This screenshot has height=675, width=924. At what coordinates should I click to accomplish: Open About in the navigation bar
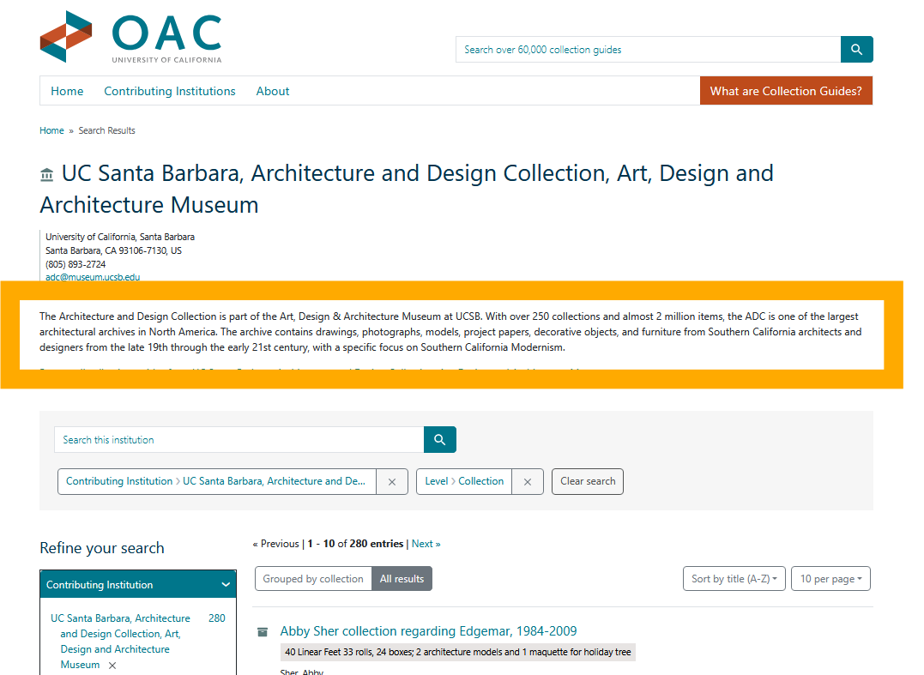(272, 91)
